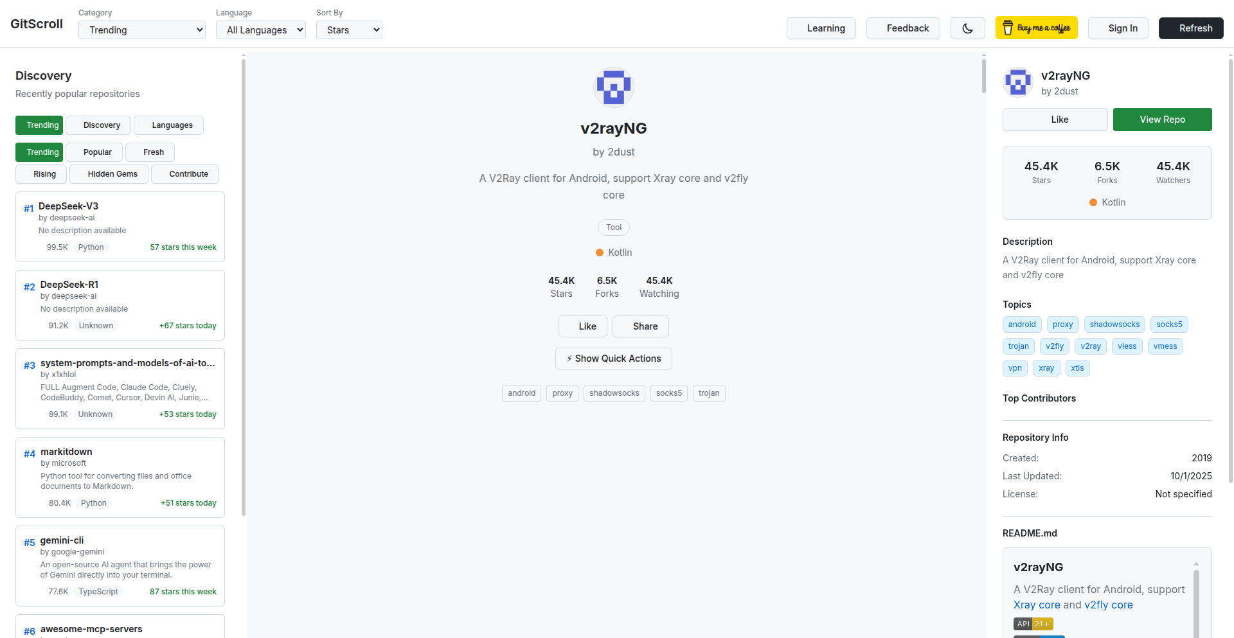1234x638 pixels.
Task: Click the v2rayNG avatar in the right panel
Action: click(1018, 82)
